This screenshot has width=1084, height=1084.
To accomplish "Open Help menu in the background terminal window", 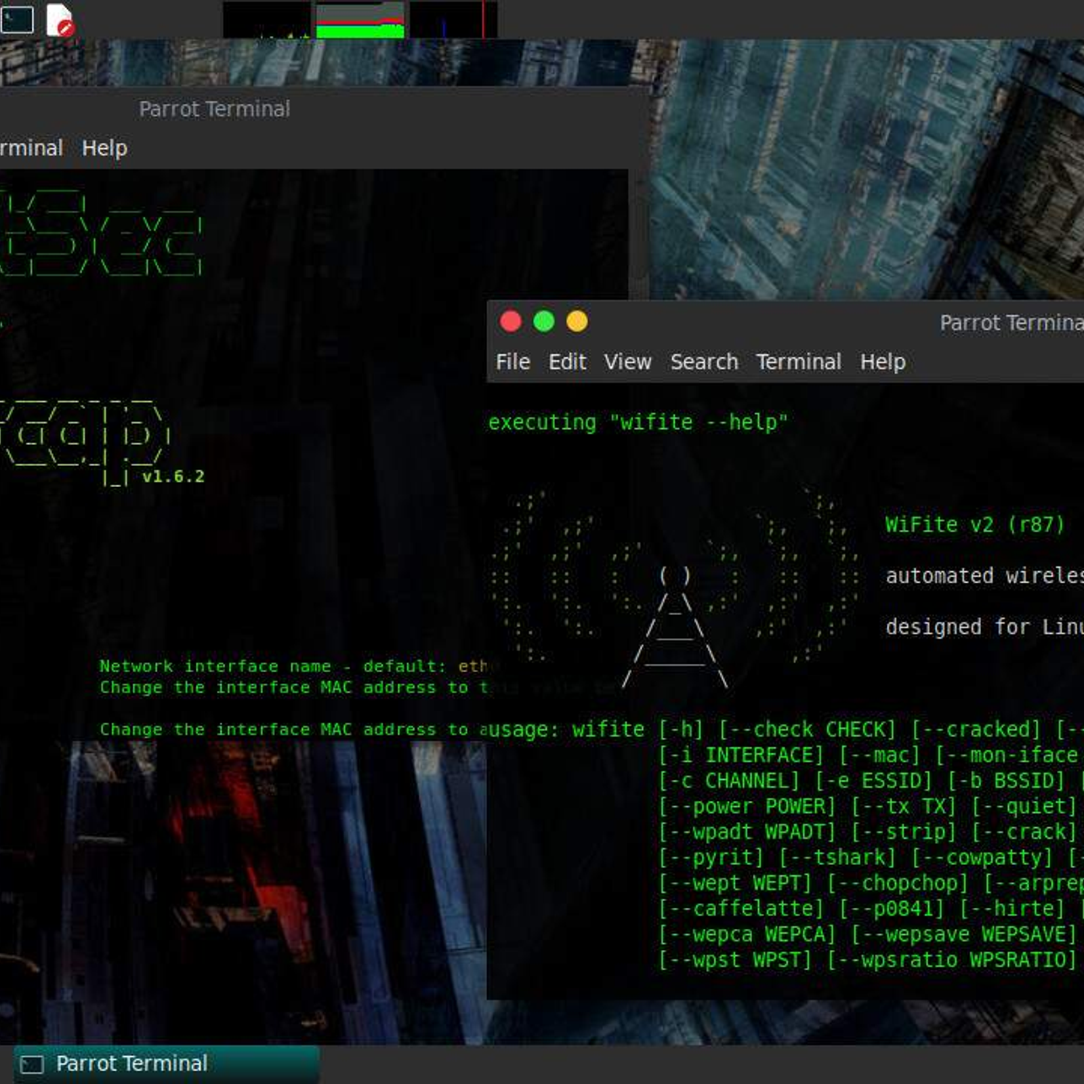I will tap(104, 148).
